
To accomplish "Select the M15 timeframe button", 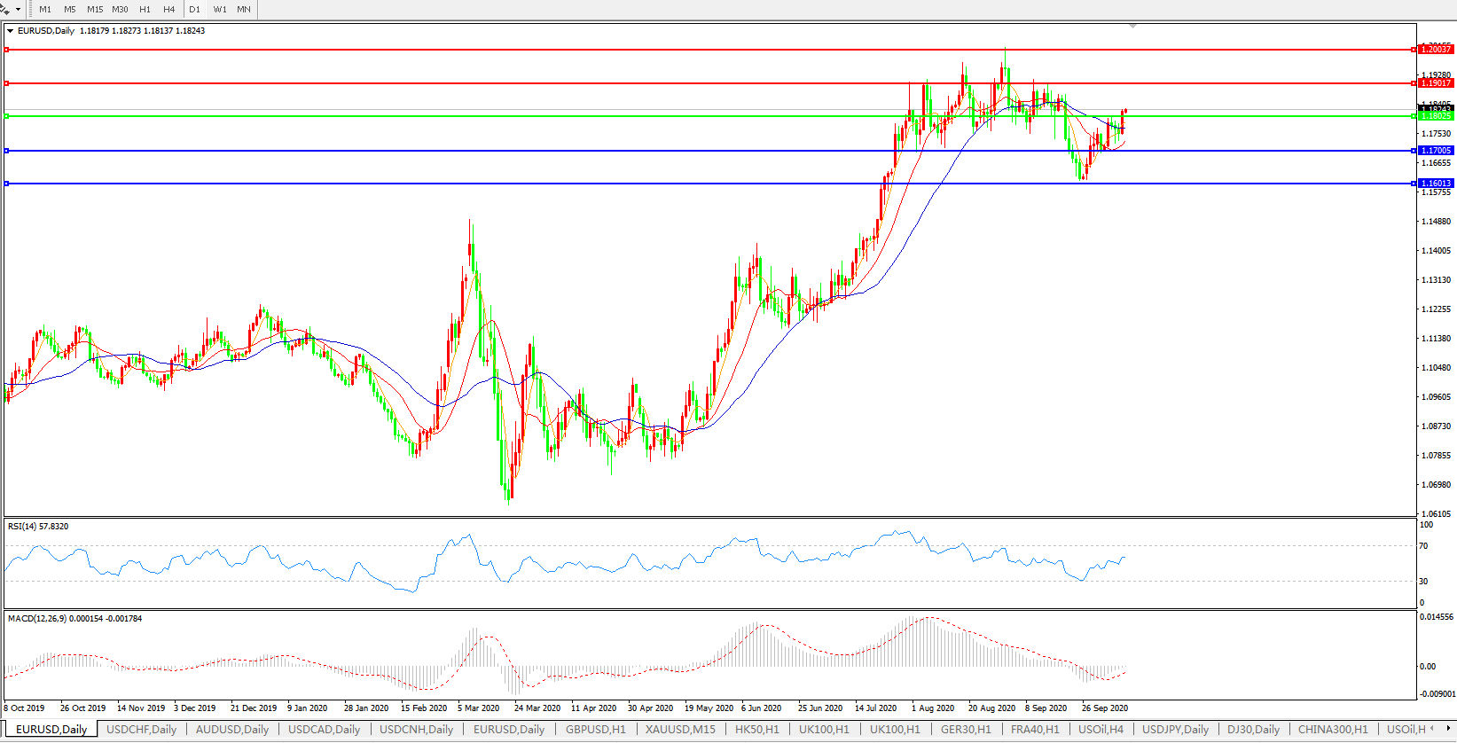I will (95, 10).
